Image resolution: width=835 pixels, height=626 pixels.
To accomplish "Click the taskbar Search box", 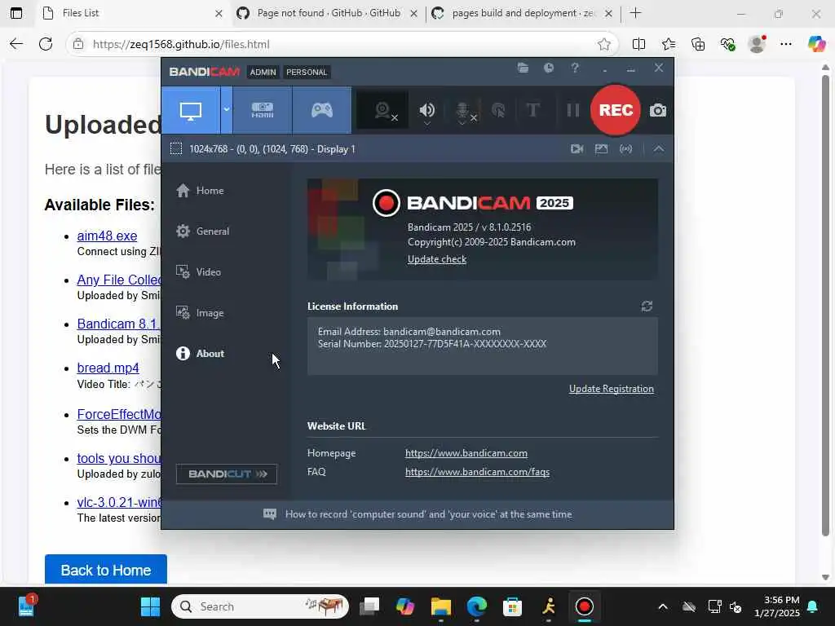I will (260, 606).
